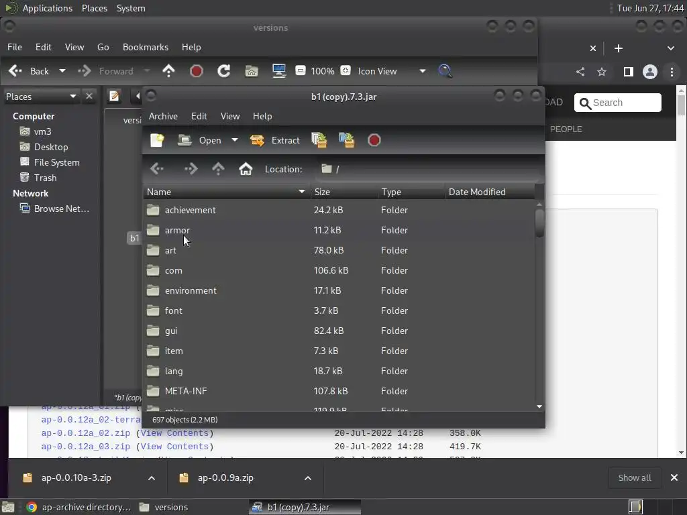687x515 pixels.
Task: Open an archive via Open button
Action: 200,140
